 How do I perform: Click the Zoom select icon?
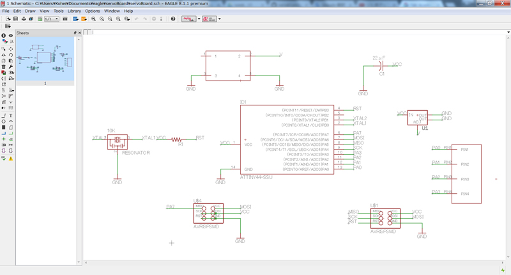126,19
